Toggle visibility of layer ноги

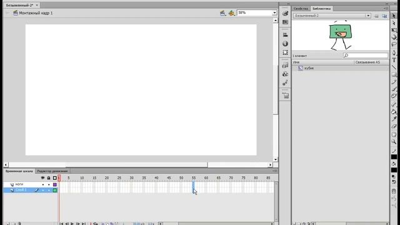(x=43, y=184)
